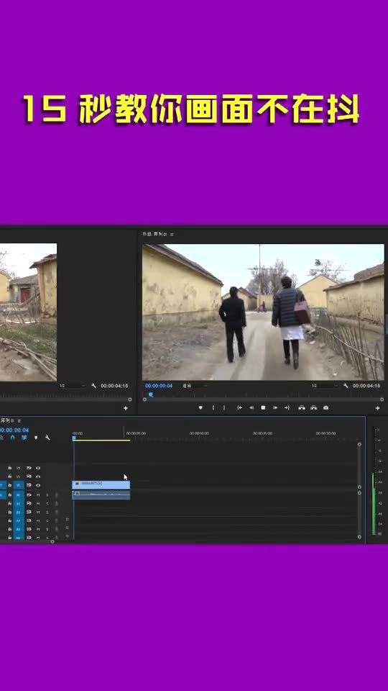The width and height of the screenshot is (388, 691).
Task: Add a marker in the Program monitor
Action: pos(200,407)
